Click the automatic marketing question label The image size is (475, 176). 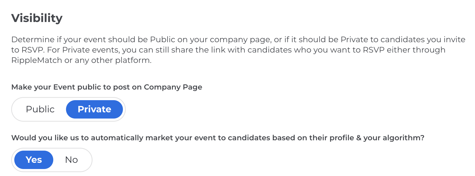tap(217, 138)
